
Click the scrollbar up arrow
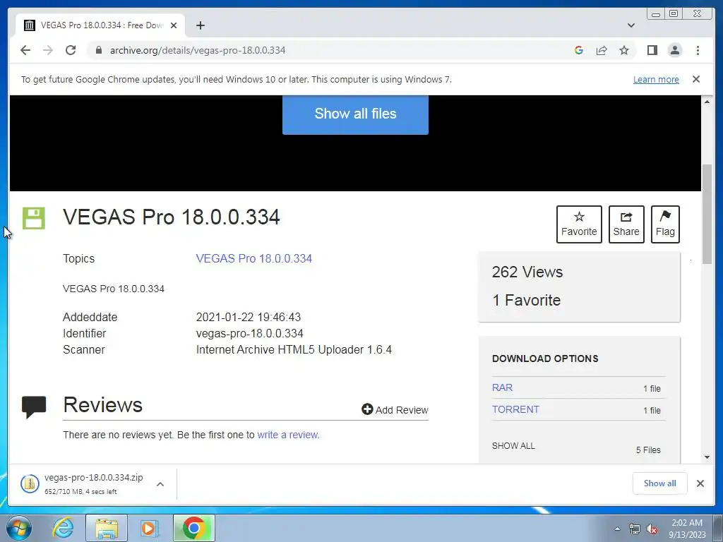[x=707, y=102]
